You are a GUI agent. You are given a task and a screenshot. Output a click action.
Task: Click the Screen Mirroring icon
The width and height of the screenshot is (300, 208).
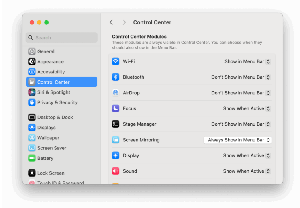coord(116,140)
